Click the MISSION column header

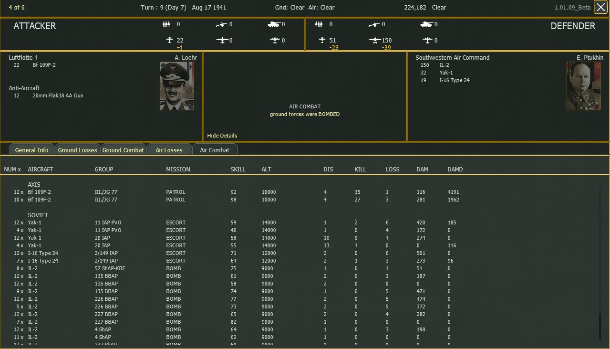178,169
